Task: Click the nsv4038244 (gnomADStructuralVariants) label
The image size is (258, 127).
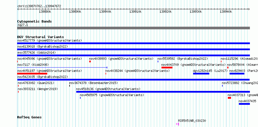Action: click(x=137, y=71)
